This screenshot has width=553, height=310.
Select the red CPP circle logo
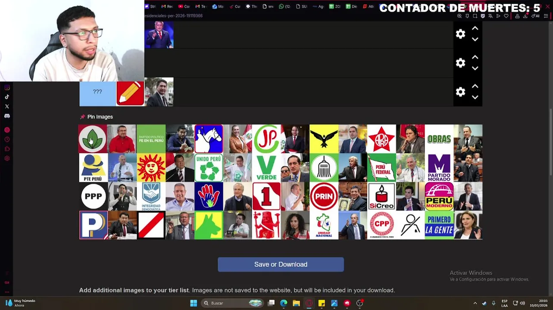click(381, 225)
